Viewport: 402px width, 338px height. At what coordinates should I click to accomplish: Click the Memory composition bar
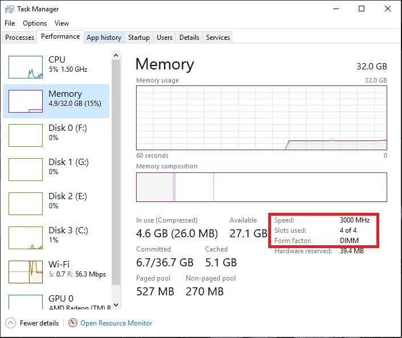261,187
